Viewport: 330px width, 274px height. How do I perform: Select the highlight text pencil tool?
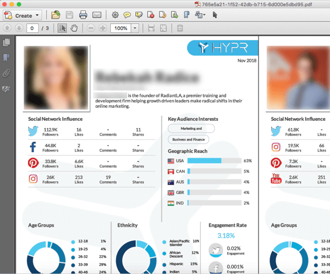pyautogui.click(x=139, y=15)
